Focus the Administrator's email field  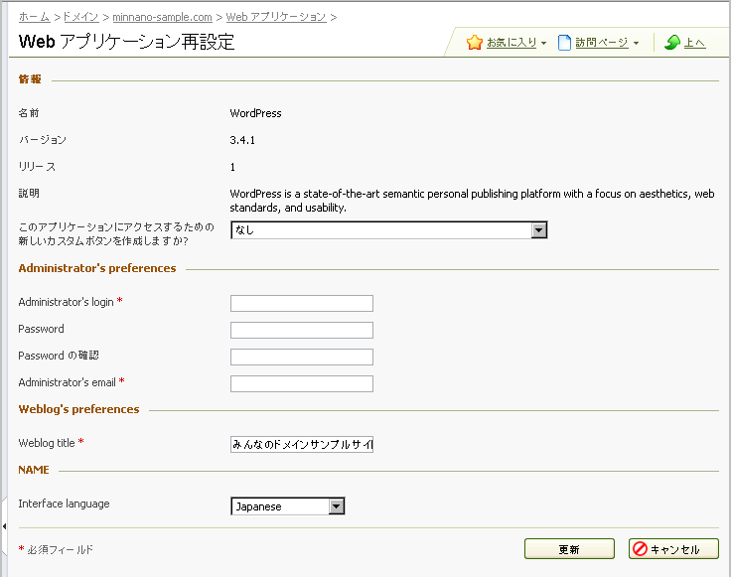302,383
